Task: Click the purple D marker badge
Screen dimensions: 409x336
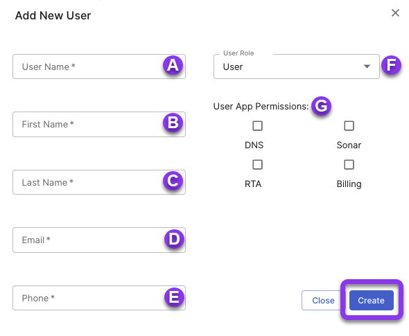Action: tap(174, 239)
